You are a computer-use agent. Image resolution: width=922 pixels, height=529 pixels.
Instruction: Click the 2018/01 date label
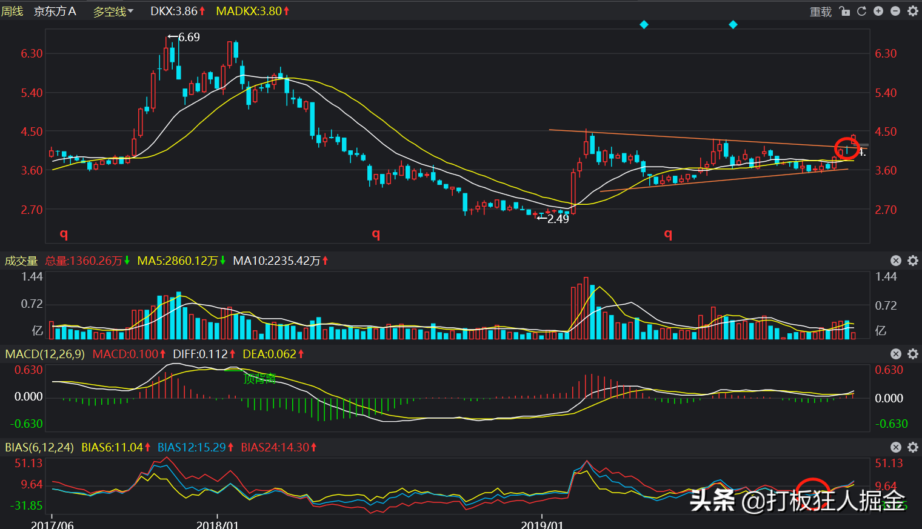tap(217, 524)
